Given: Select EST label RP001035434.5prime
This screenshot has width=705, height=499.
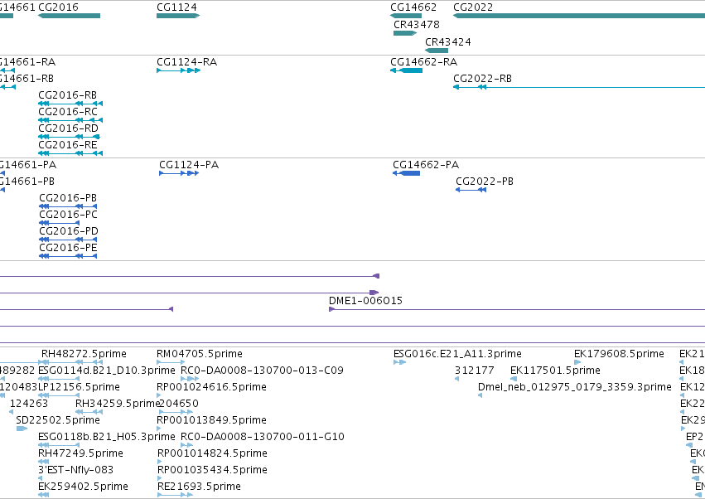Looking at the screenshot, I should tap(213, 470).
